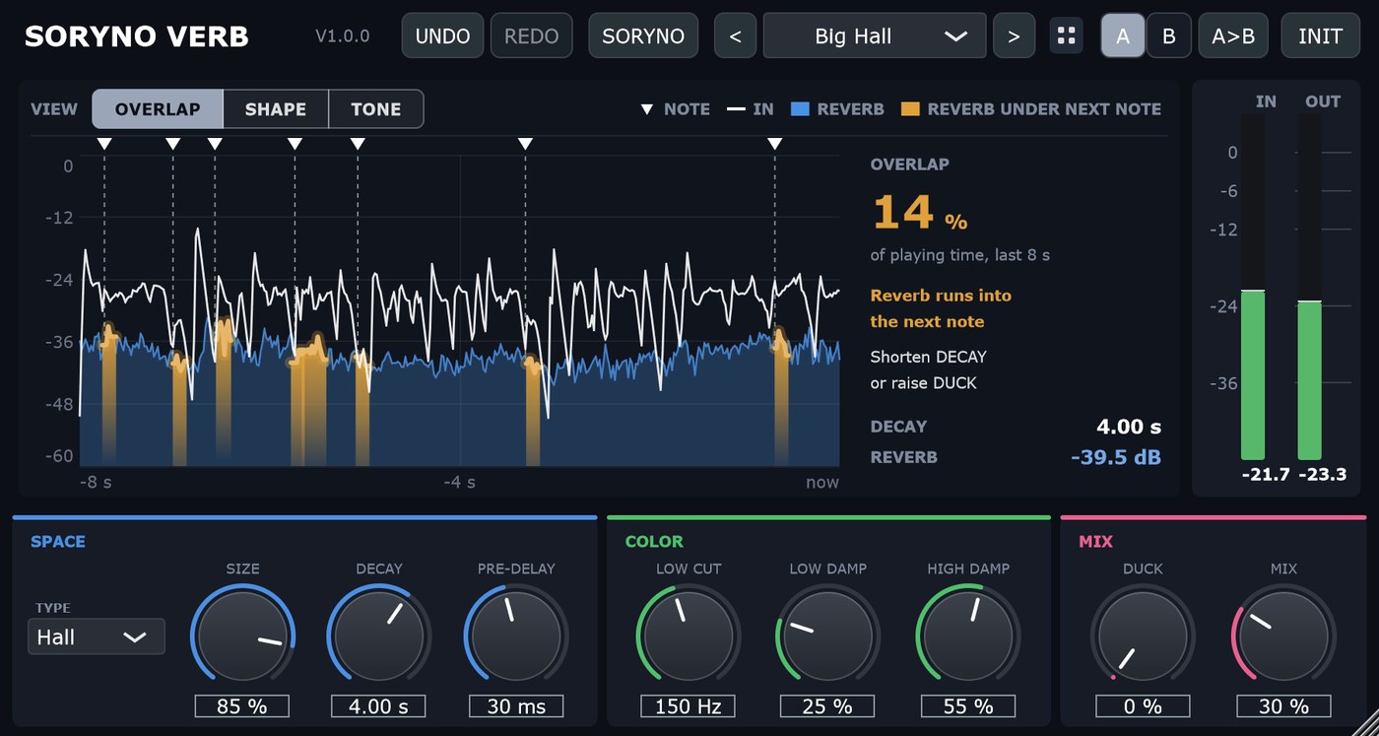The width and height of the screenshot is (1379, 736).
Task: Click the LOW CUT knob
Action: point(689,636)
